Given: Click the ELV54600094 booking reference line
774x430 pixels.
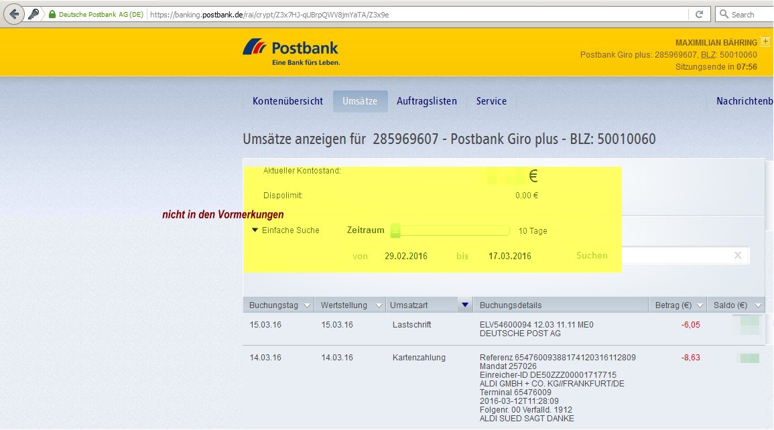Looking at the screenshot, I should (x=537, y=325).
